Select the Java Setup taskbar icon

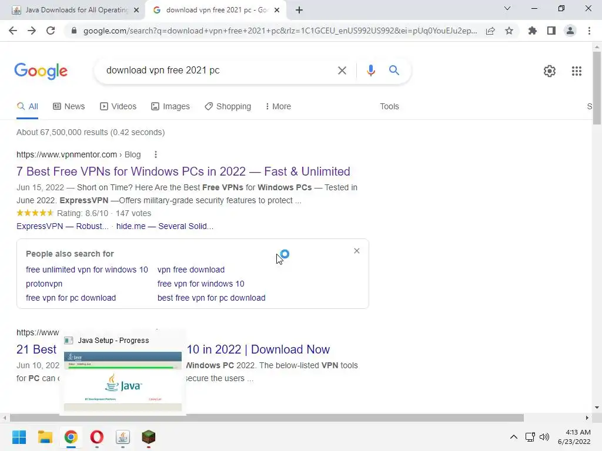click(122, 437)
